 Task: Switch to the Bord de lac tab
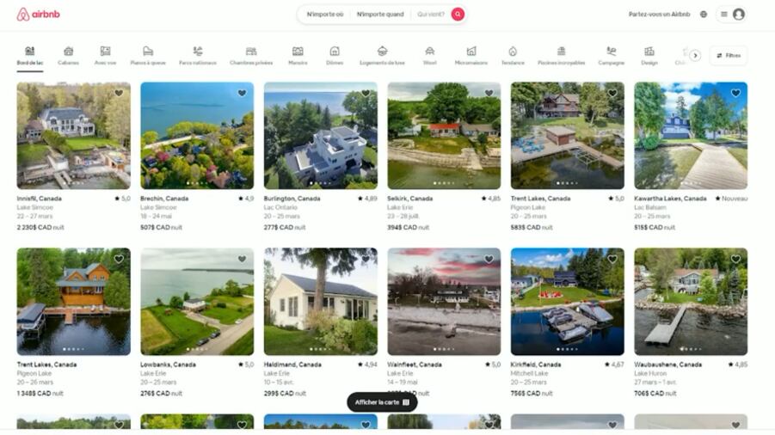pyautogui.click(x=30, y=55)
